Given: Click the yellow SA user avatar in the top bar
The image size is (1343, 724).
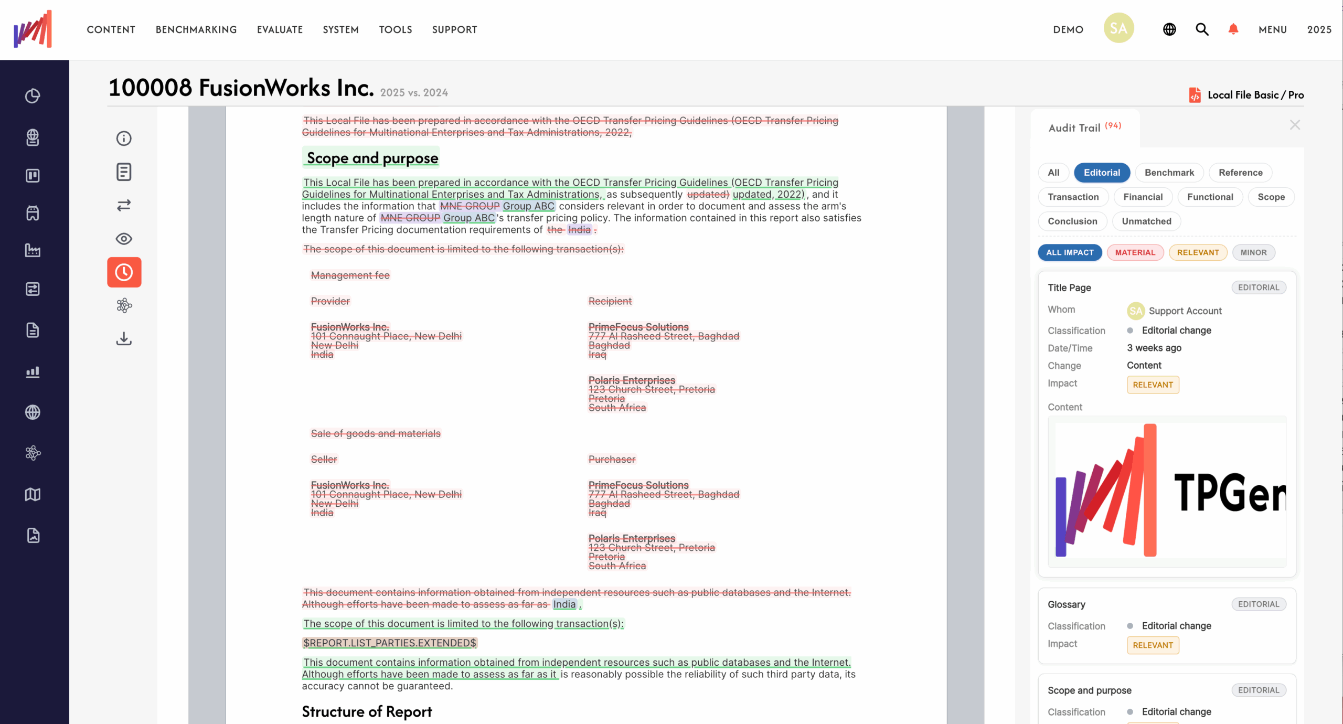Looking at the screenshot, I should pos(1118,28).
